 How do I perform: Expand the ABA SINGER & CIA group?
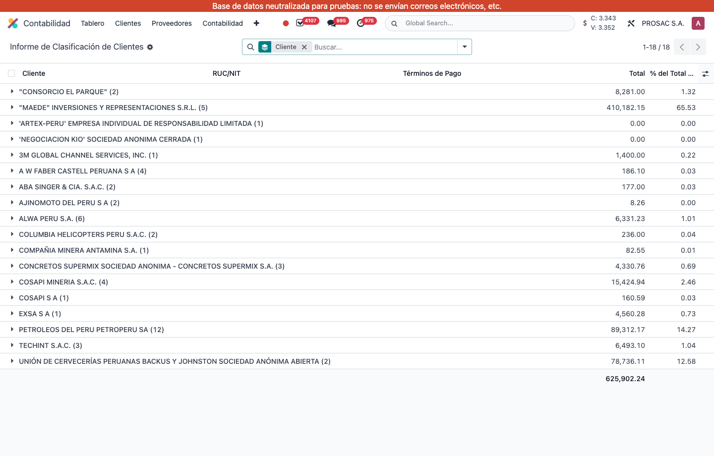point(12,187)
